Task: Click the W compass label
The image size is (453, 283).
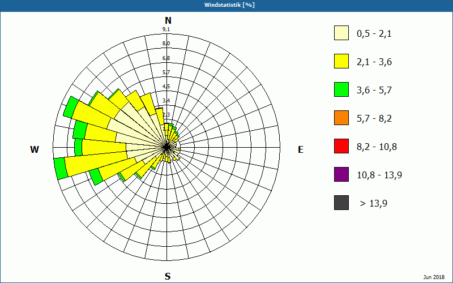Action: click(35, 149)
